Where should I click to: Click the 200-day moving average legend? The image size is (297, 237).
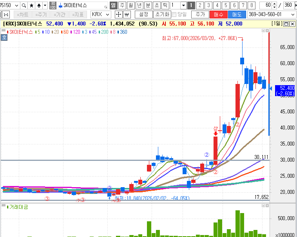[x=103, y=32]
